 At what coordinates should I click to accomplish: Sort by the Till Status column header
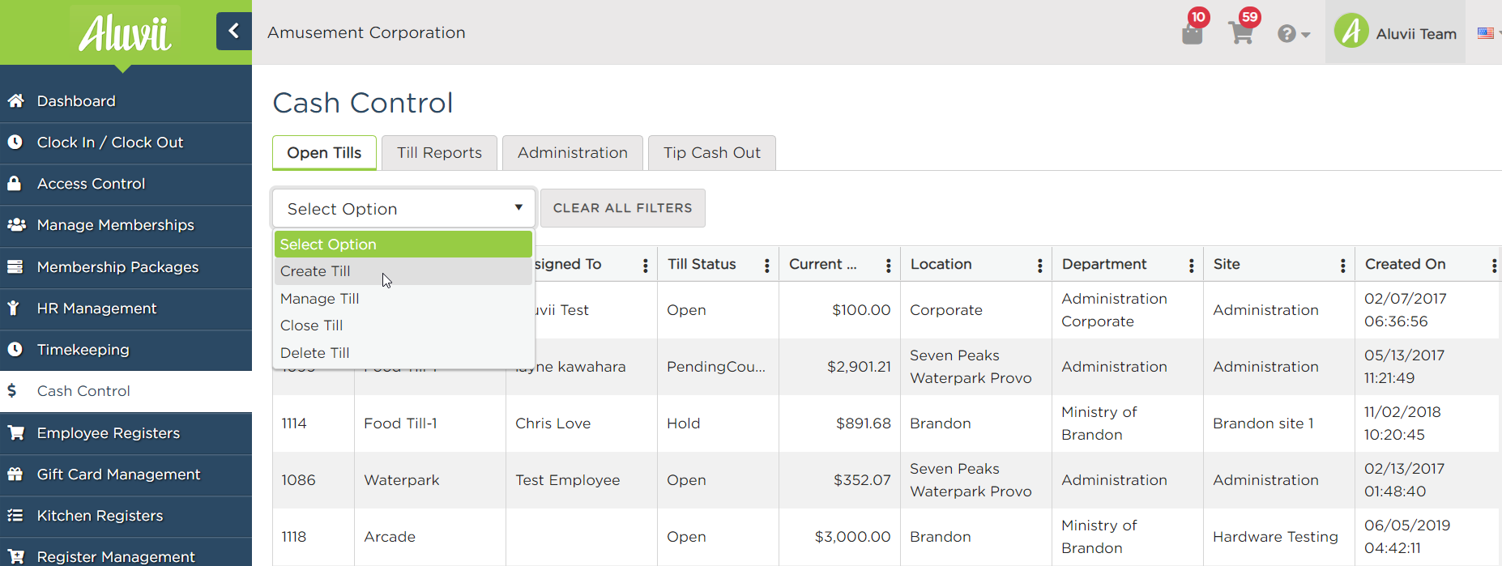702,264
